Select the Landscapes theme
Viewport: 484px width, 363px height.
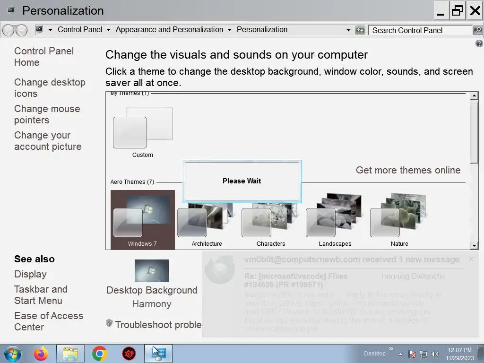(335, 219)
